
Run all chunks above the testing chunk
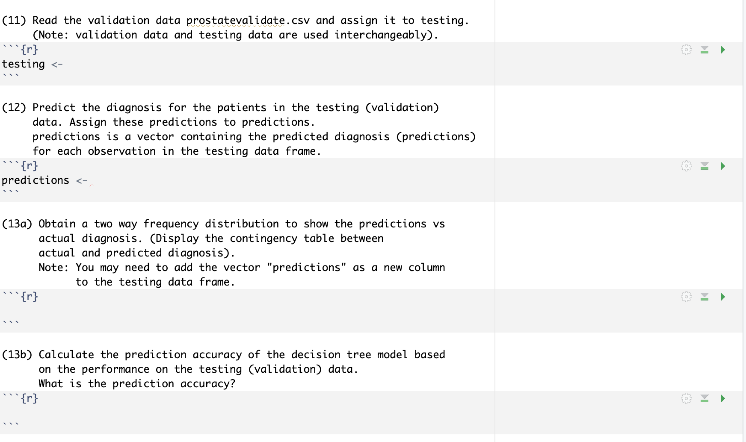705,50
